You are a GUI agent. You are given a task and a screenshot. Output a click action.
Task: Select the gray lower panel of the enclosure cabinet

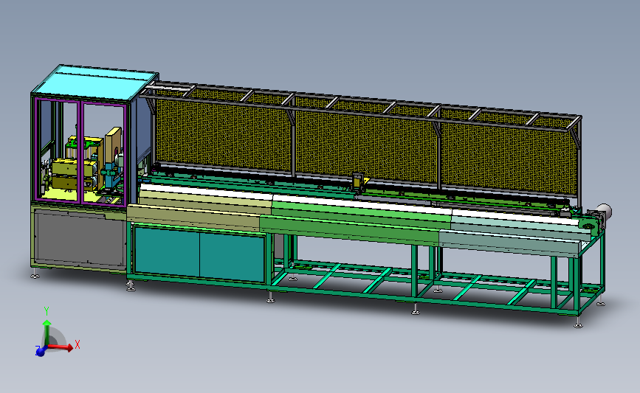pos(80,238)
